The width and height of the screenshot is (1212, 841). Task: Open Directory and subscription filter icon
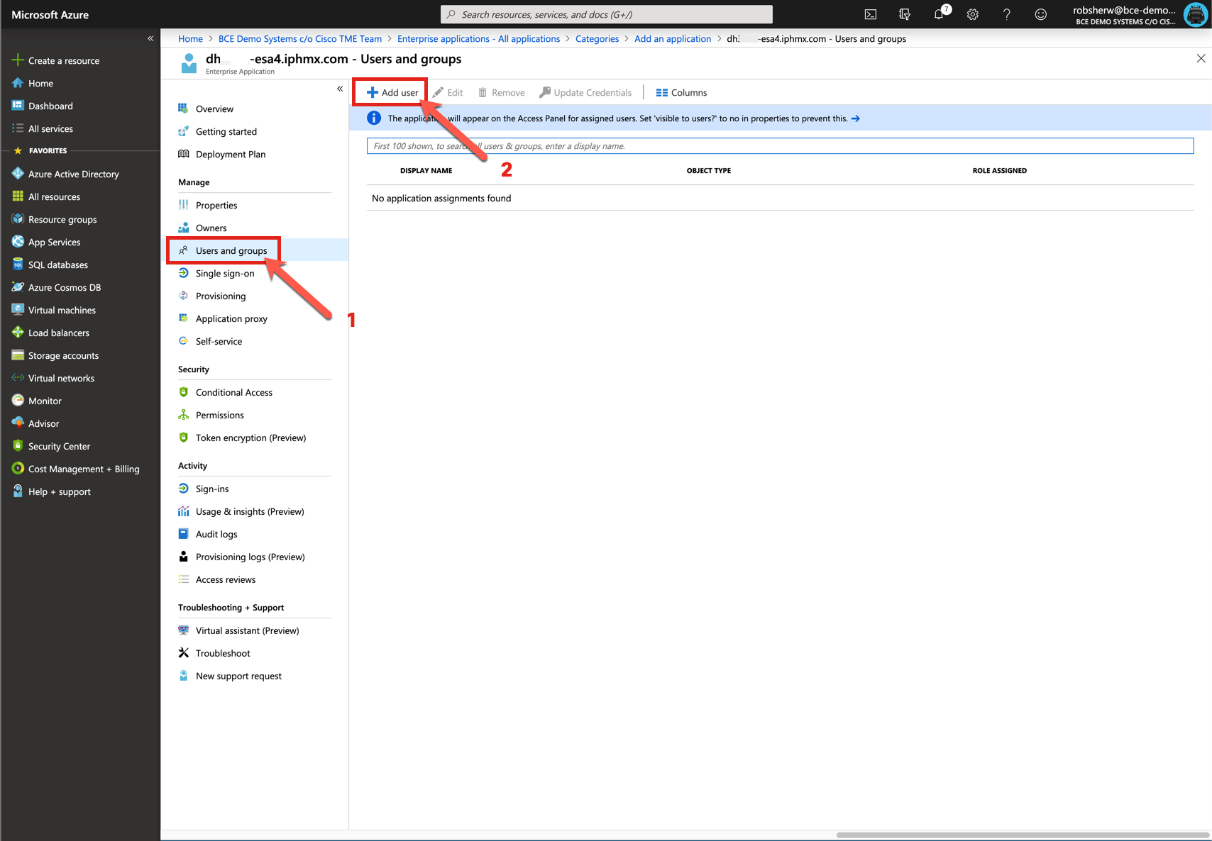coord(905,14)
